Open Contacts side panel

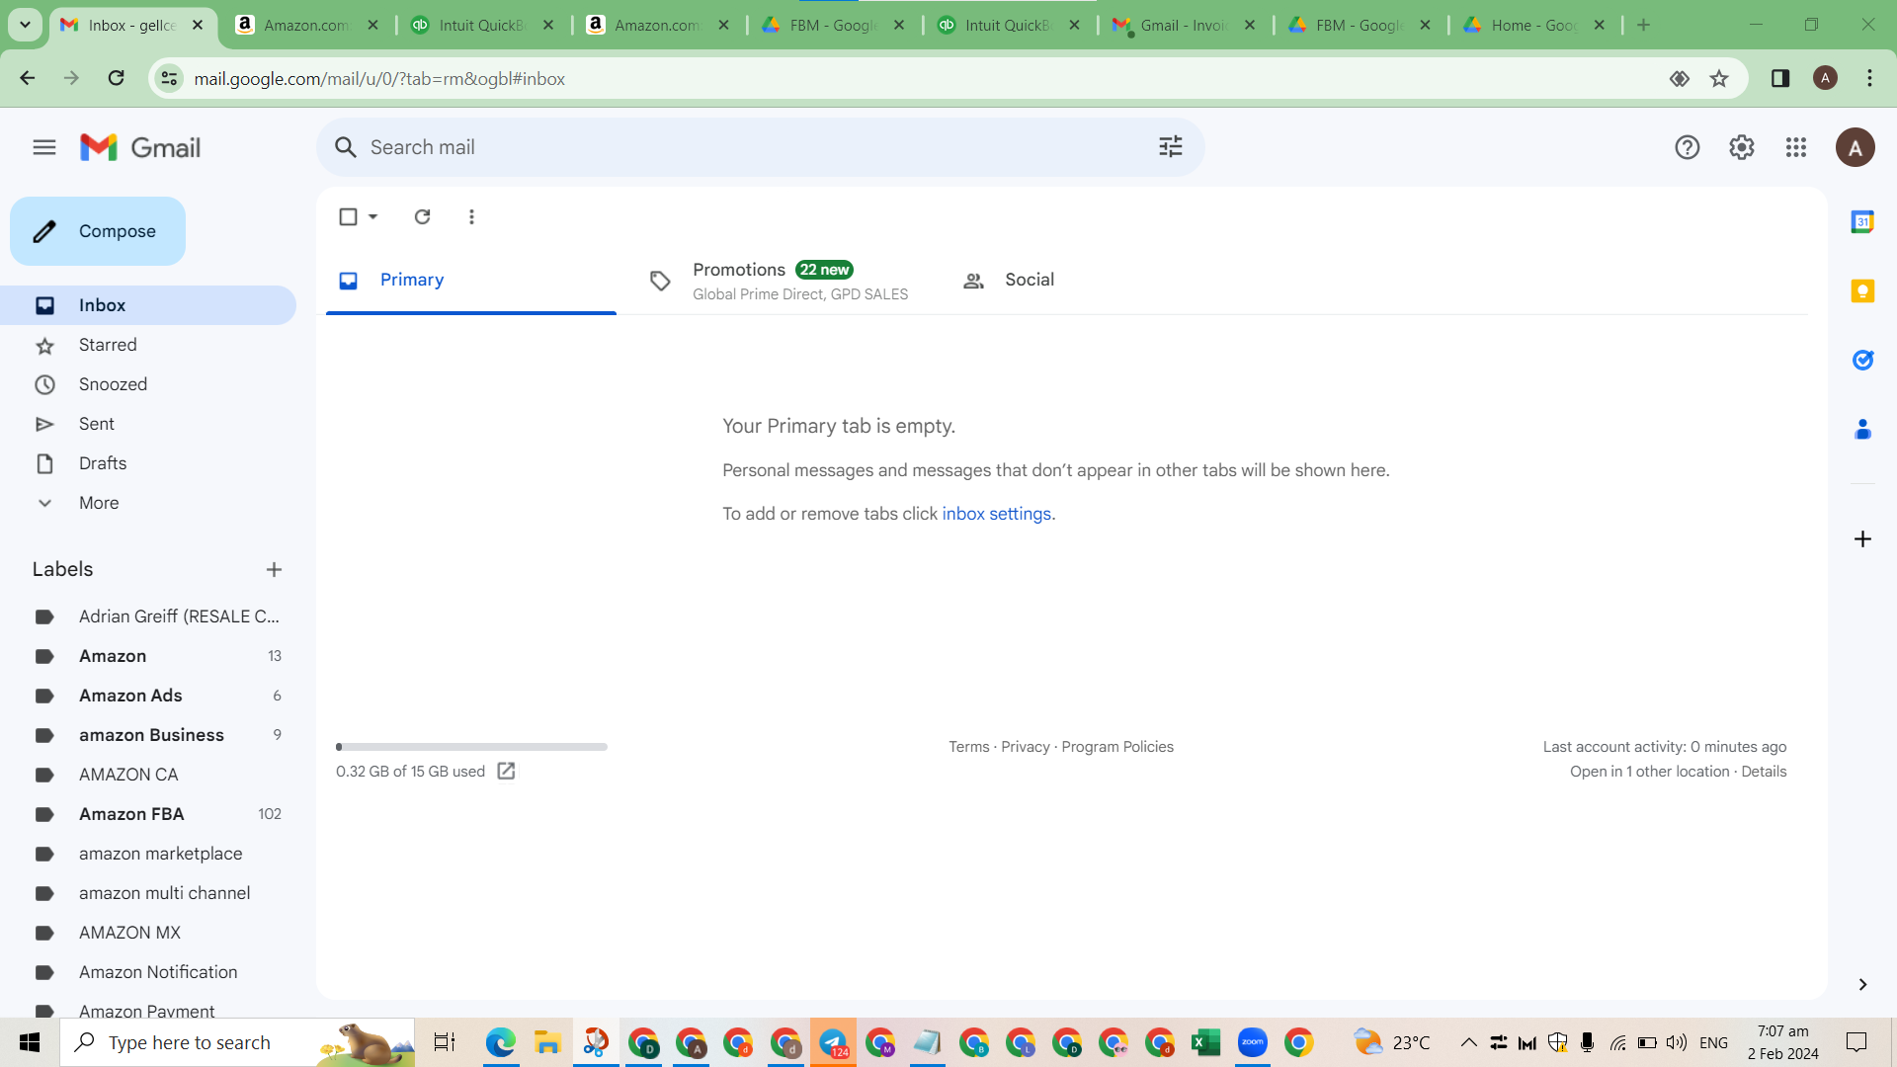(x=1862, y=429)
